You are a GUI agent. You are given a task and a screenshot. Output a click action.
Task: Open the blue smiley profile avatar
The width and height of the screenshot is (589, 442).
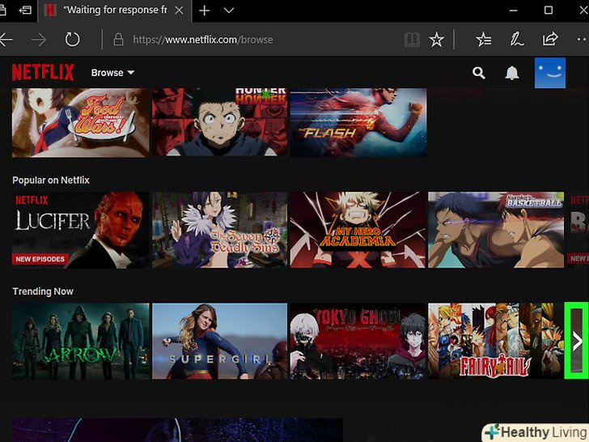point(550,73)
